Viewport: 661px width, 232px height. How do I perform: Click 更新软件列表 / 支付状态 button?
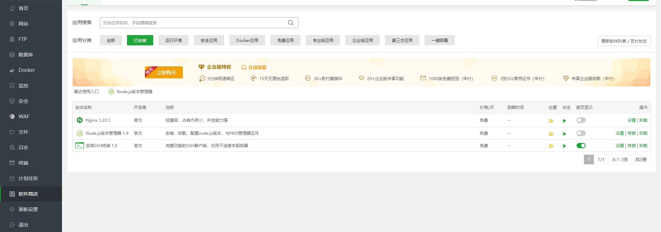point(624,41)
